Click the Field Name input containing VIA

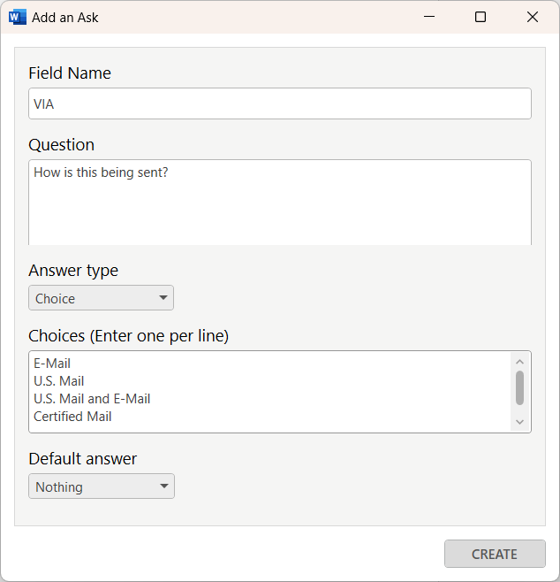[280, 103]
